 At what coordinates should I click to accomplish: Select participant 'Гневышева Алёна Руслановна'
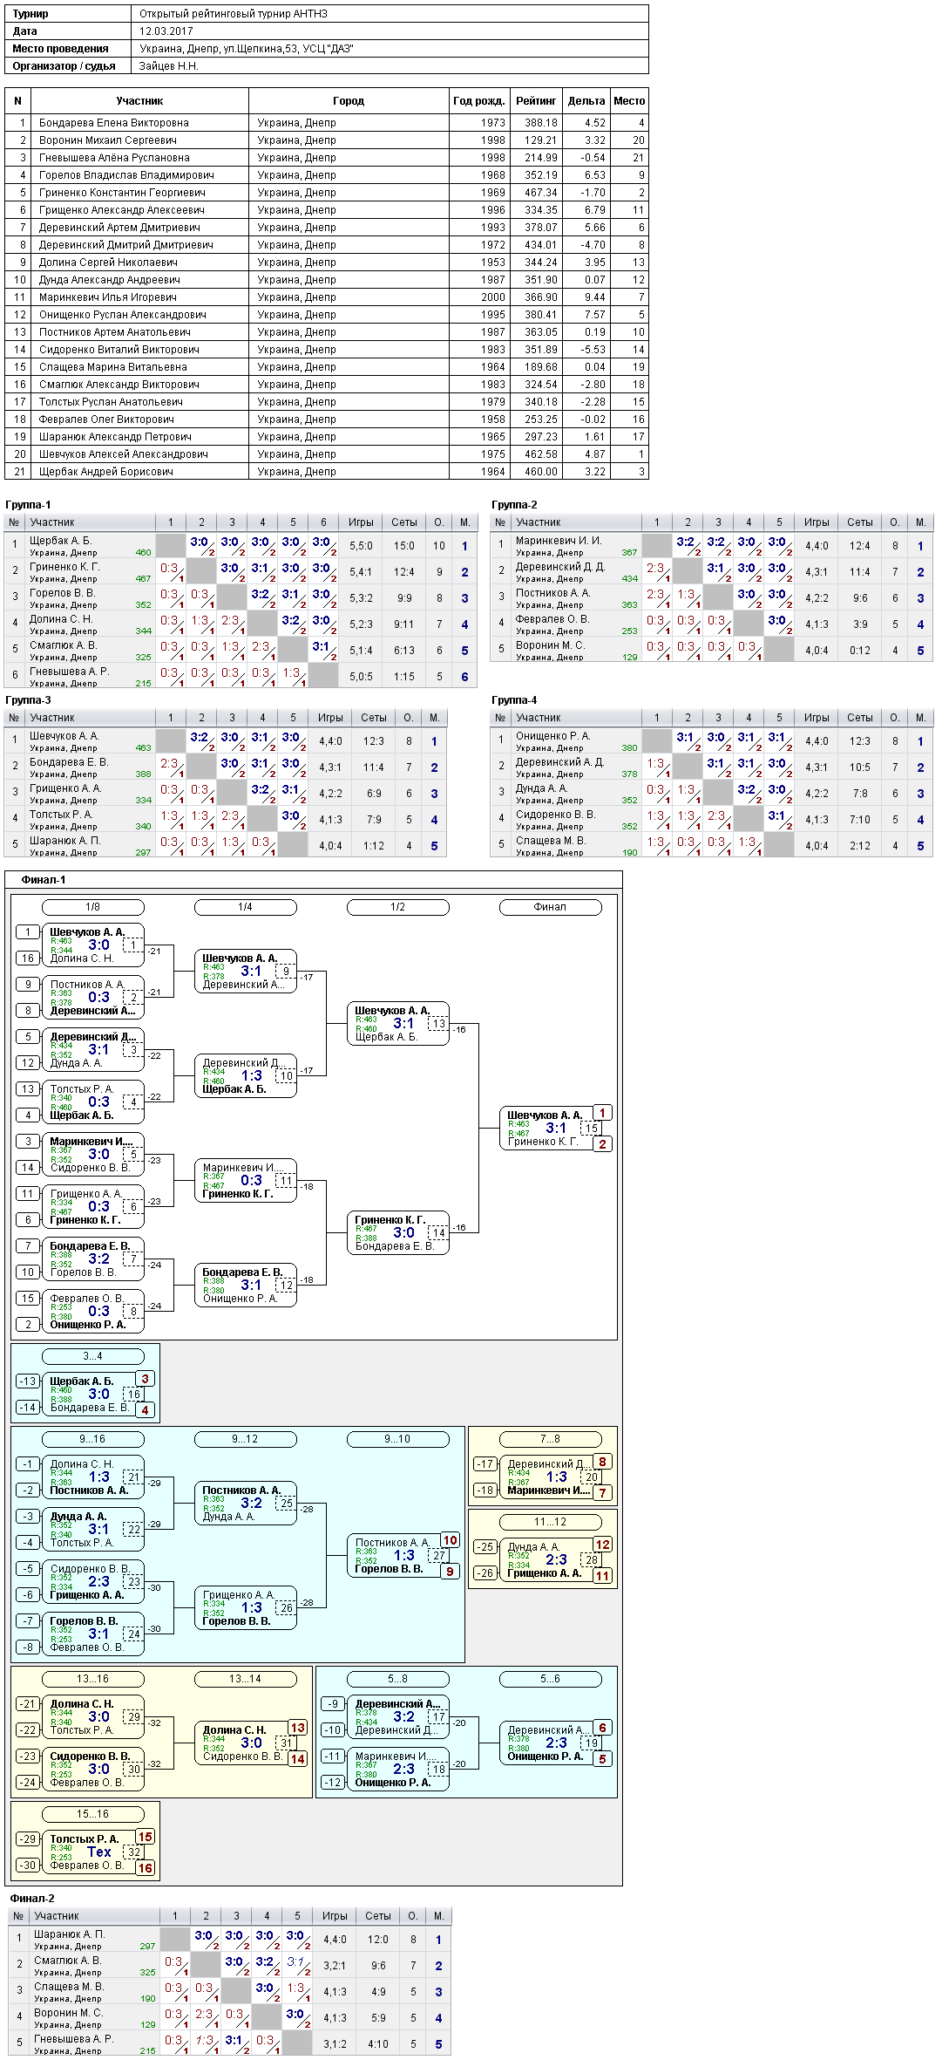(x=114, y=158)
